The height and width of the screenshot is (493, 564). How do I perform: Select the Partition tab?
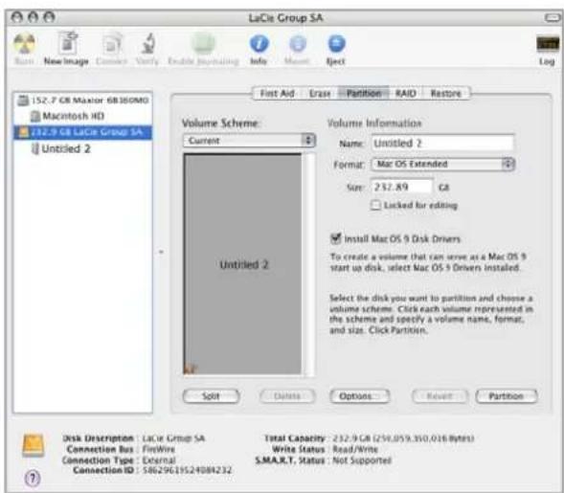pyautogui.click(x=364, y=94)
